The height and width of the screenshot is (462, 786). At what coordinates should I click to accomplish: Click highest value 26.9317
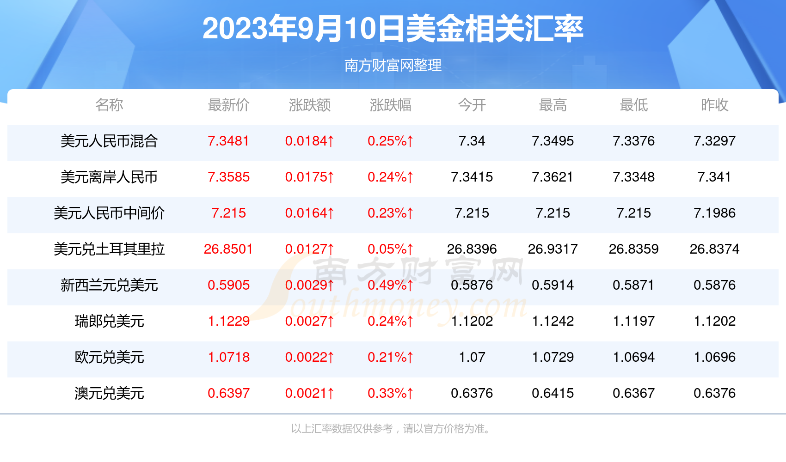[553, 249]
